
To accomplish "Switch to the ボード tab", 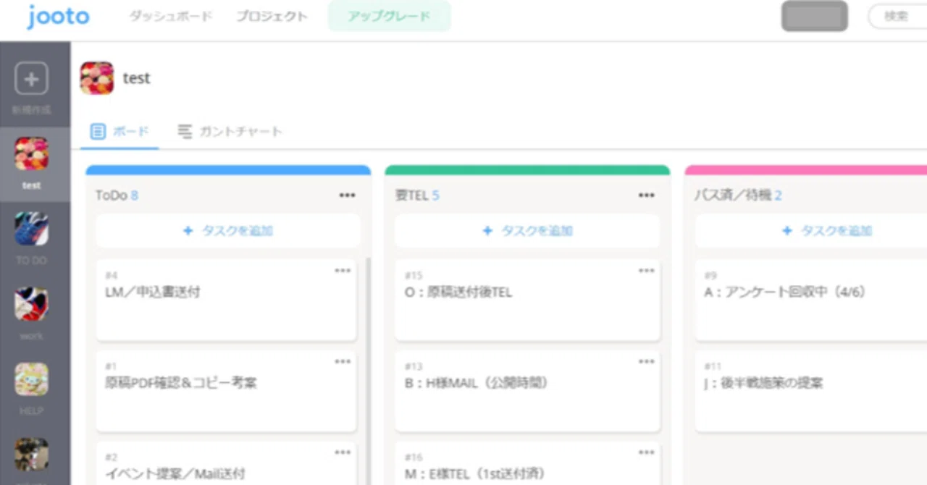I will coord(120,132).
